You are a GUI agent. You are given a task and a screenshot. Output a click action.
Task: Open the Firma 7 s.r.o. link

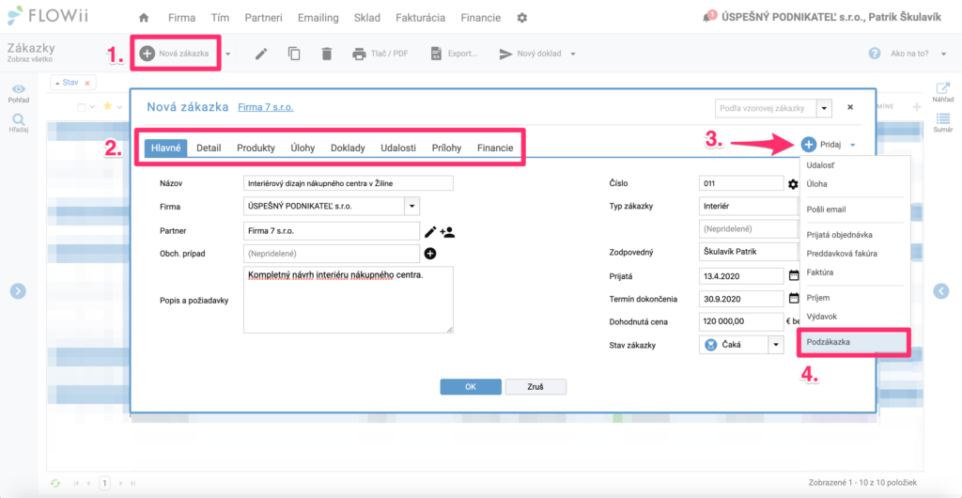[x=265, y=108]
